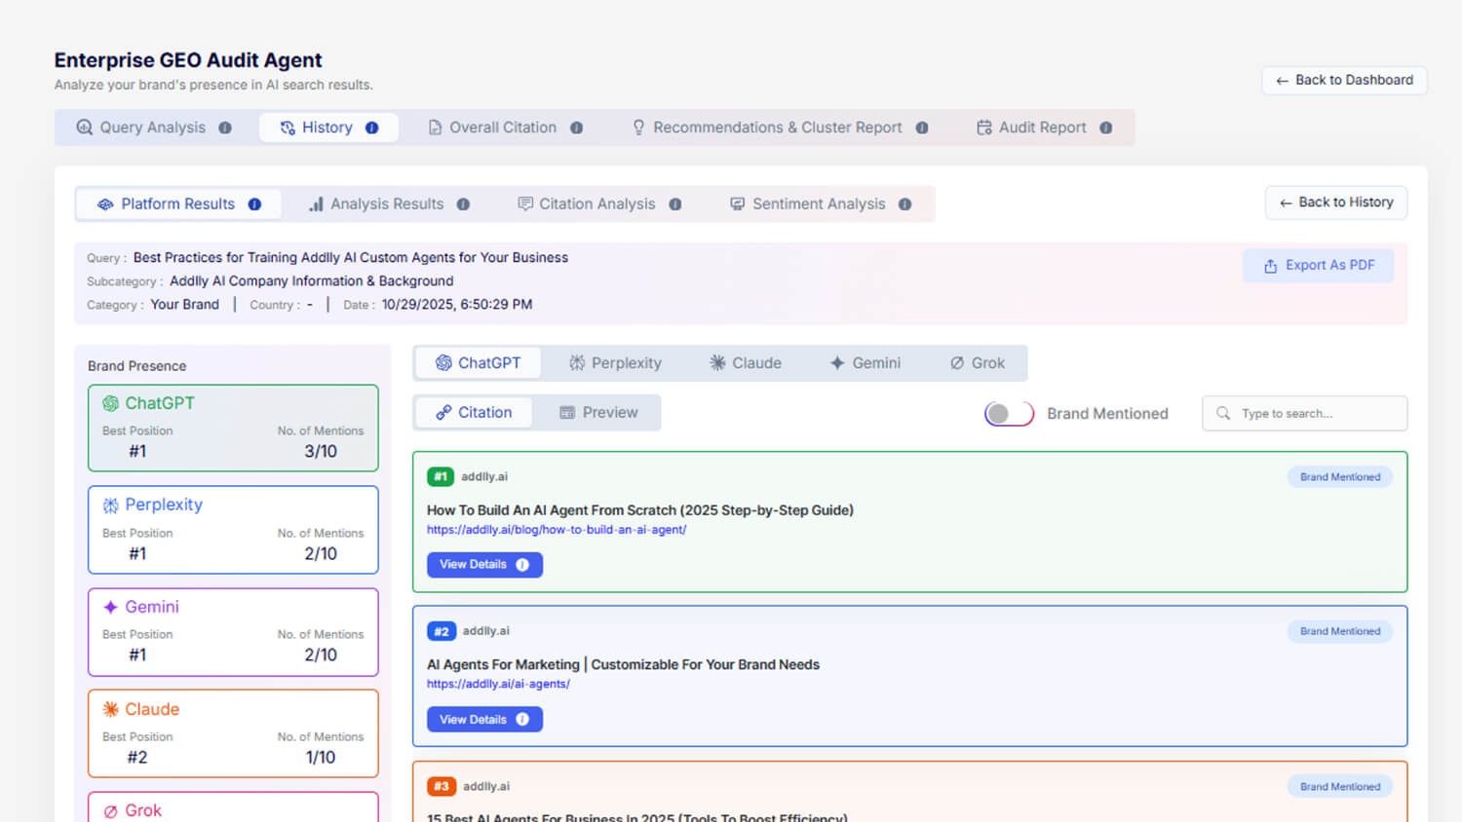Switch to the Audit Report tab

point(1044,128)
